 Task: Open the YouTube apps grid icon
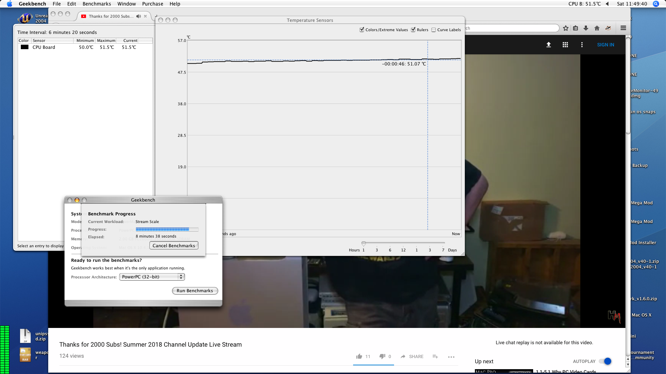click(565, 45)
